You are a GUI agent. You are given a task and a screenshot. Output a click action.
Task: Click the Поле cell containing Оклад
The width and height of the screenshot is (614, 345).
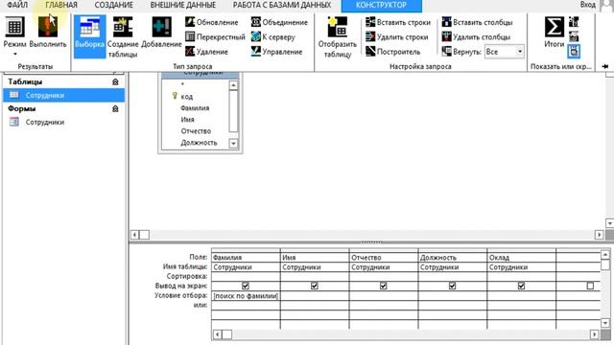[x=521, y=258]
